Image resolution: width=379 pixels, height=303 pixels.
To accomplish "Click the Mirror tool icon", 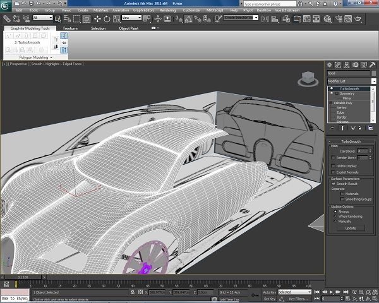I will [265, 18].
